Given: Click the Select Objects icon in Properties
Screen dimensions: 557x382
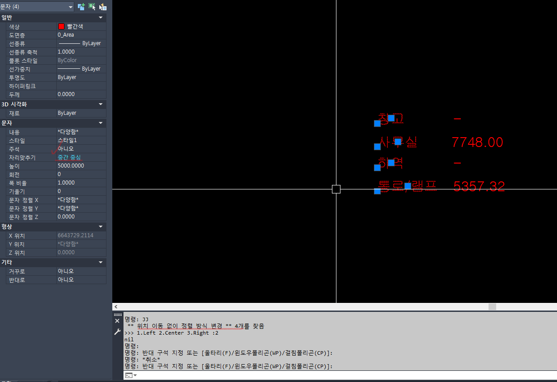Looking at the screenshot, I should click(x=92, y=7).
